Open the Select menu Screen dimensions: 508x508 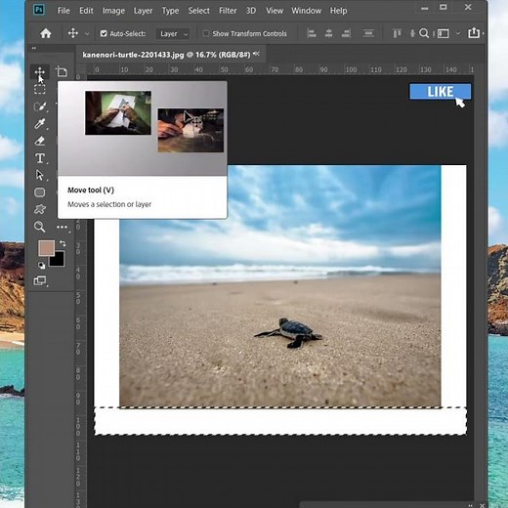(x=198, y=11)
